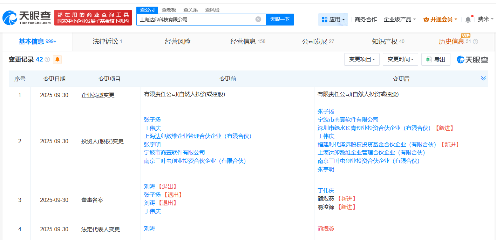Click the 天眼一下 search button
This screenshot has height=240, width=496.
[x=280, y=19]
